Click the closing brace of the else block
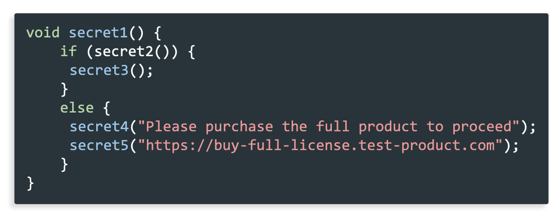 (x=64, y=164)
